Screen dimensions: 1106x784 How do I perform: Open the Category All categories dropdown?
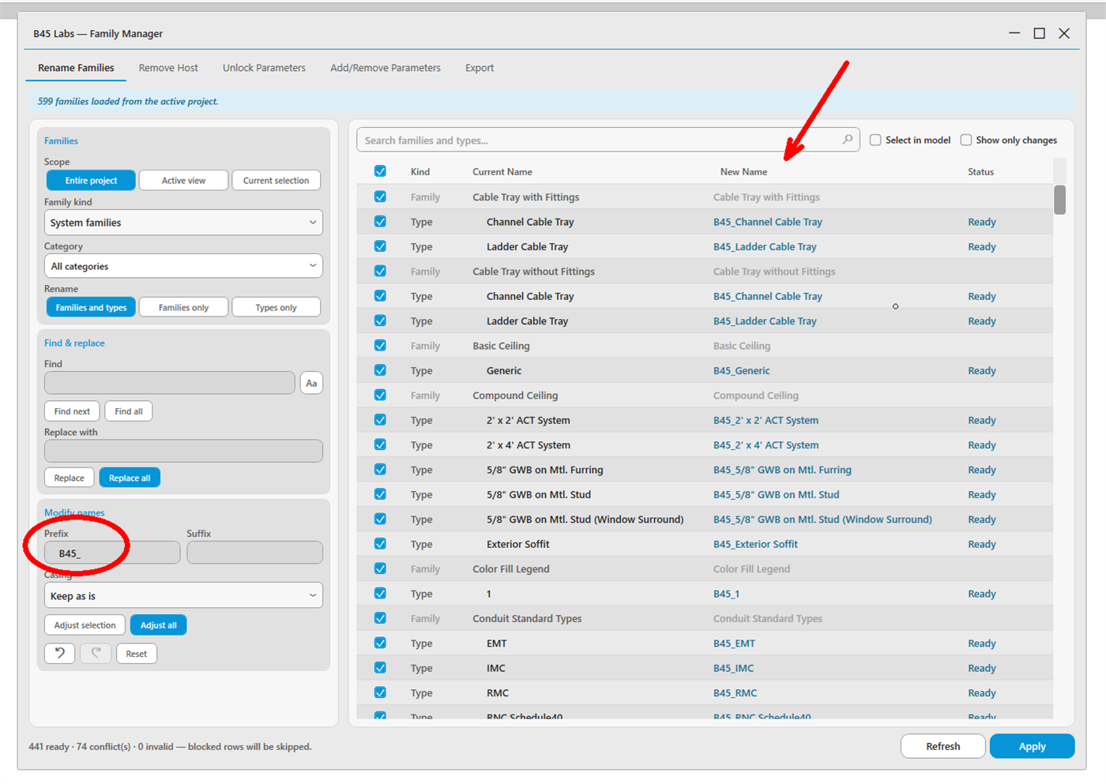(x=183, y=266)
